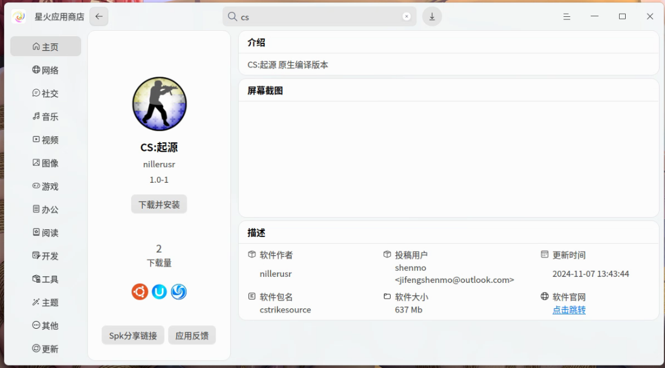Open the 音乐 music category
Image resolution: width=665 pixels, height=368 pixels.
pos(45,116)
